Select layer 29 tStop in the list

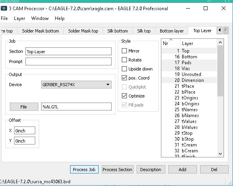(189, 133)
